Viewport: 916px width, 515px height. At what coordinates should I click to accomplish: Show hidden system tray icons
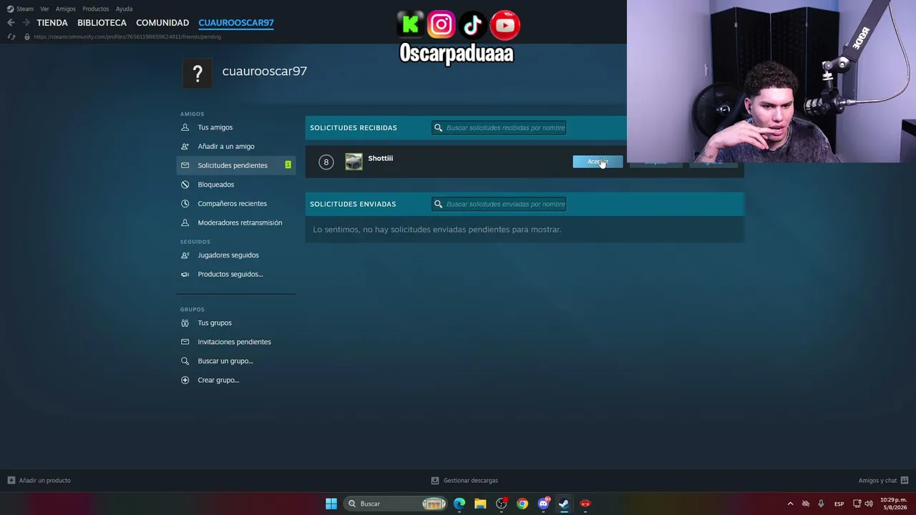790,504
